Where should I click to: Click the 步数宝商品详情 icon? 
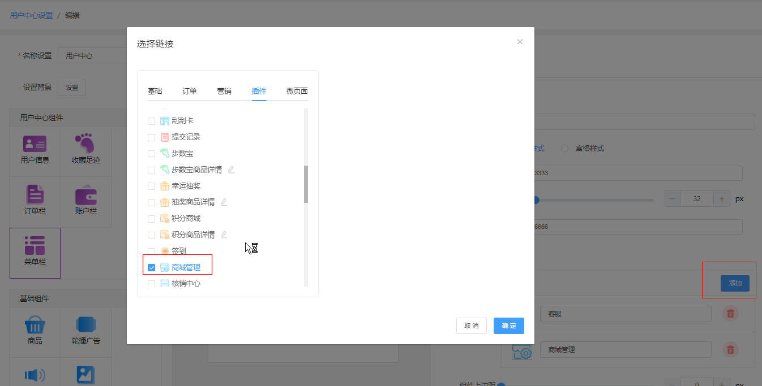pos(165,170)
